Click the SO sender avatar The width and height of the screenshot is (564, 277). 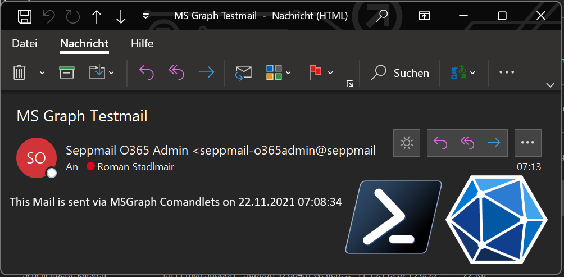point(37,157)
